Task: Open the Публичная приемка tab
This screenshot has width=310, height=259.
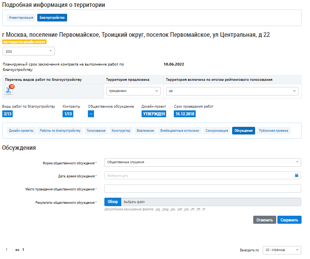Action: tap(274, 131)
